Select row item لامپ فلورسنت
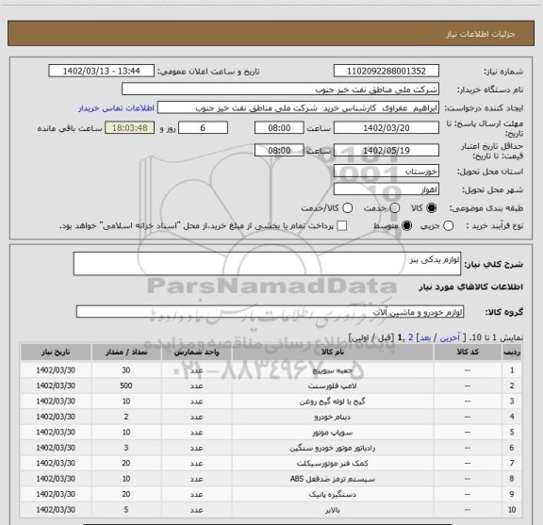The image size is (543, 525). click(333, 386)
